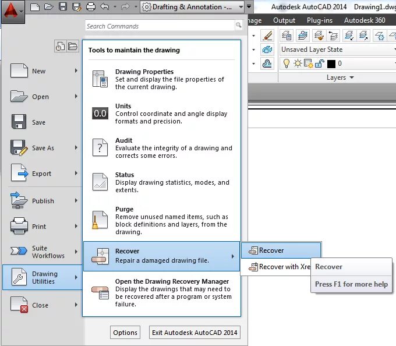
Task: Click the Layer Previous icon
Action: (x=333, y=36)
